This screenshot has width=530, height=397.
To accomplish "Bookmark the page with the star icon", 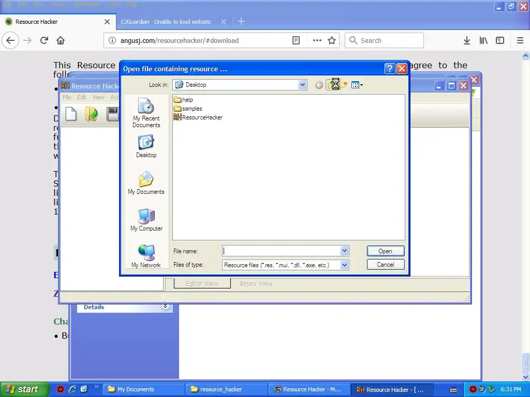I will point(332,40).
